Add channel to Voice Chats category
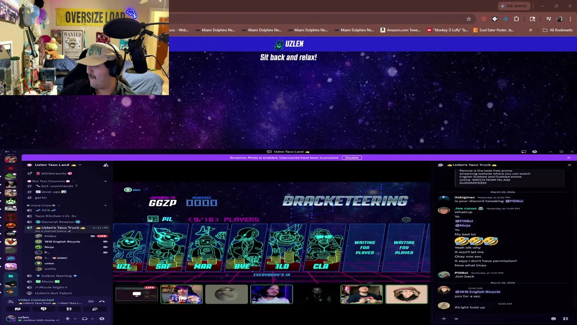Image resolution: width=577 pixels, height=325 pixels. pyautogui.click(x=105, y=205)
